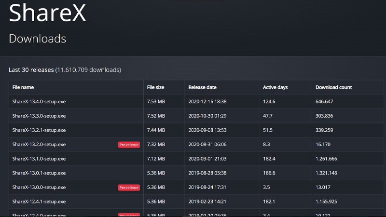The width and height of the screenshot is (386, 217).
Task: Click active days value 8.3
Action: 266,144
